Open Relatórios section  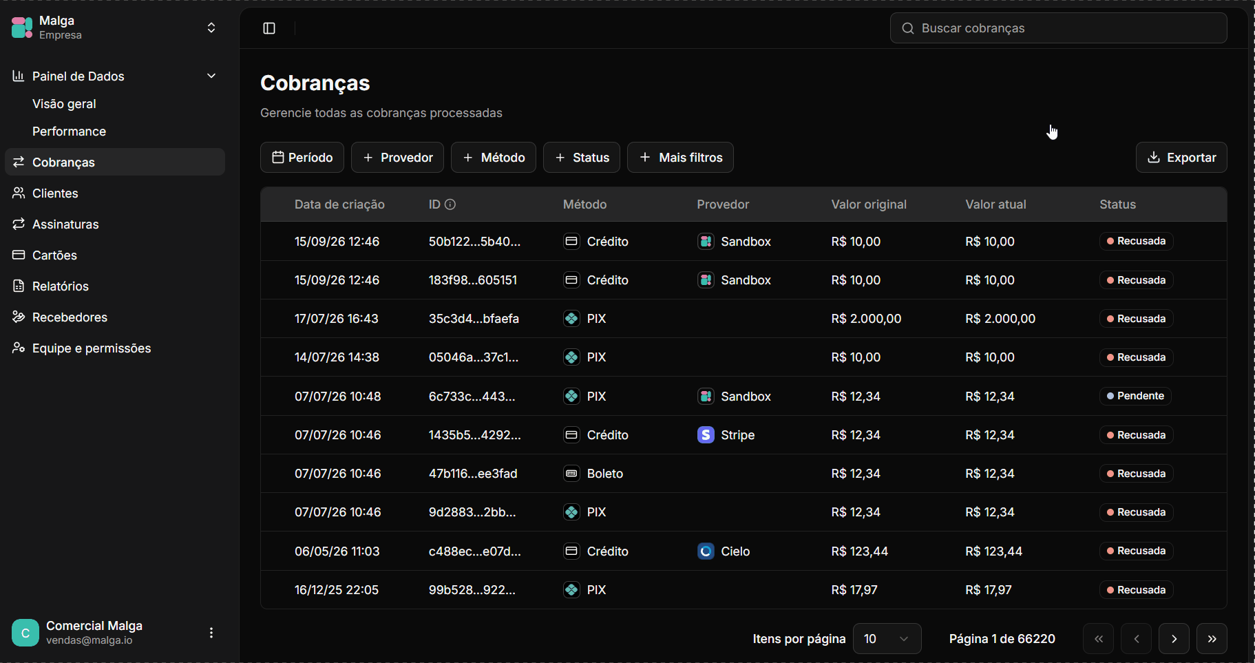61,286
